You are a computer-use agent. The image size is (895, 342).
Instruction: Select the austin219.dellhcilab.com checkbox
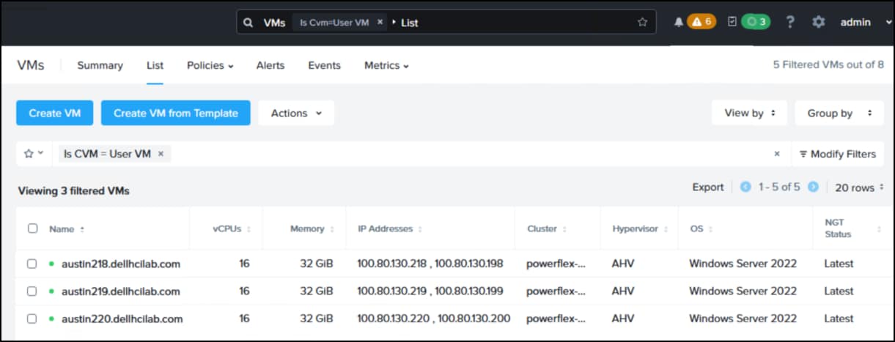tap(32, 291)
